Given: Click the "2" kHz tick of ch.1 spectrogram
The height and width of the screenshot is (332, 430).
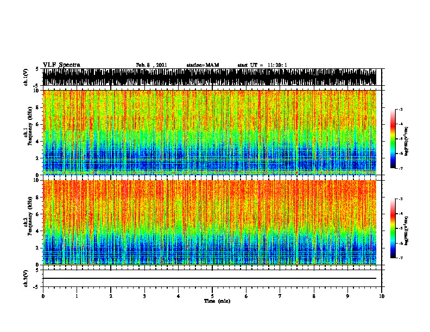Looking at the screenshot, I should [37, 158].
